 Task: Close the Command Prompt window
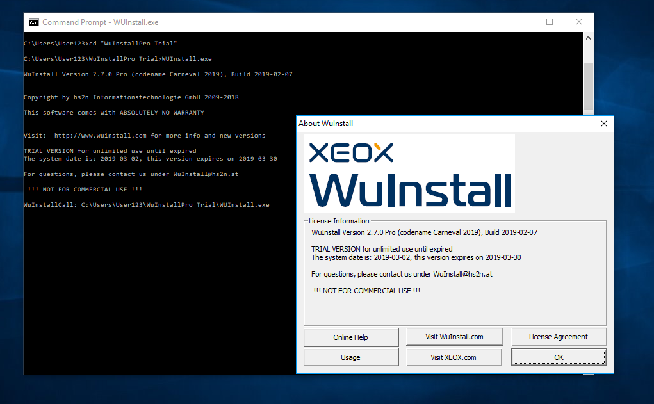[x=579, y=22]
